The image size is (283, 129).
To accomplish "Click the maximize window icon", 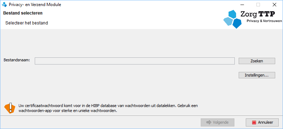I will 258,5.
